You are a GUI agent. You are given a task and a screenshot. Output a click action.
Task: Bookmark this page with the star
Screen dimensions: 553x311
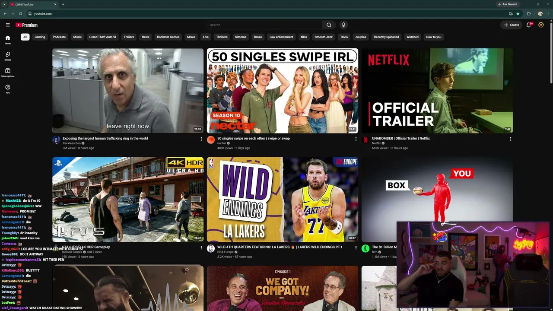tap(518, 13)
